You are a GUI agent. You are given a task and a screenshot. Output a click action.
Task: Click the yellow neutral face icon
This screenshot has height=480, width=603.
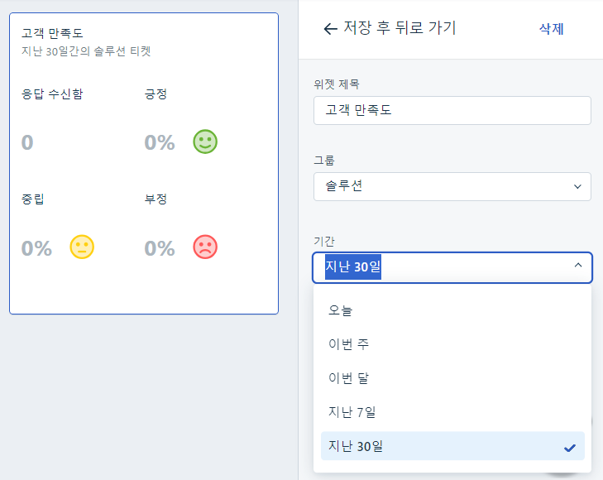(x=82, y=247)
